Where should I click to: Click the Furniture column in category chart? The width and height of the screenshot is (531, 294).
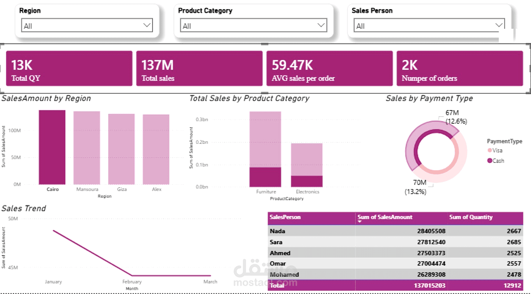click(x=265, y=149)
